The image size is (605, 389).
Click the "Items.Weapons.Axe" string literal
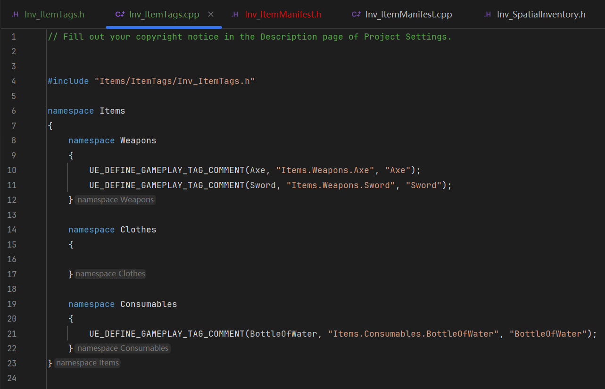(x=325, y=170)
